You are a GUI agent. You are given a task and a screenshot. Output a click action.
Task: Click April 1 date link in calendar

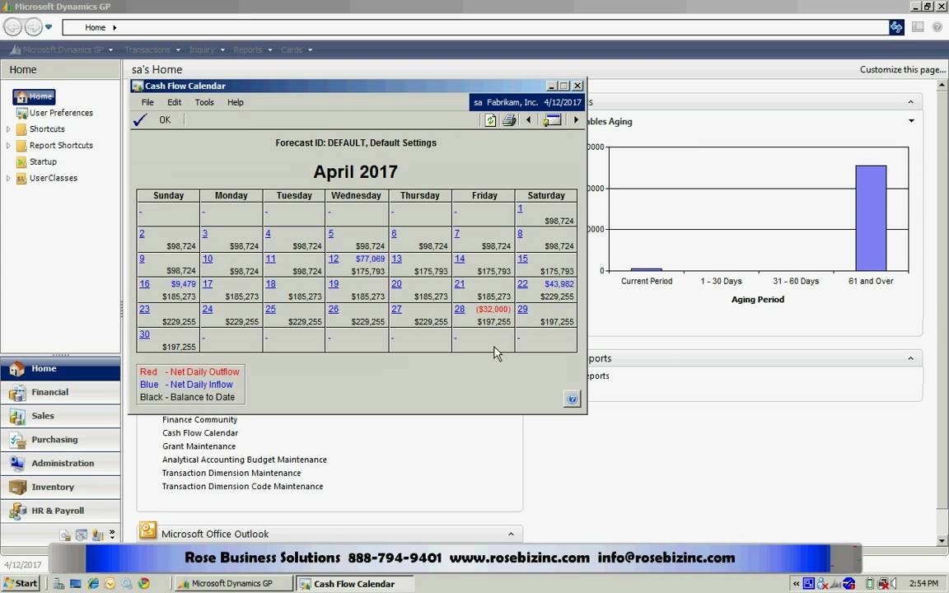pyautogui.click(x=520, y=208)
